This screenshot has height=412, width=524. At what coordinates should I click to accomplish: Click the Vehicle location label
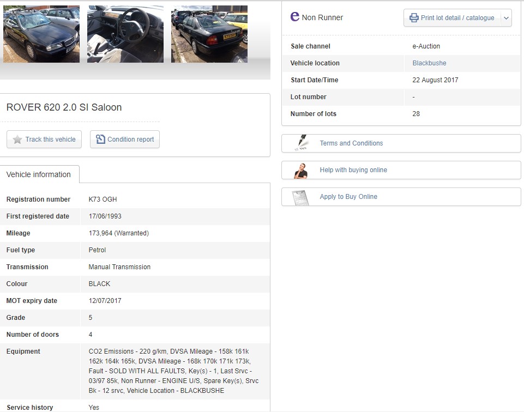[x=315, y=63]
